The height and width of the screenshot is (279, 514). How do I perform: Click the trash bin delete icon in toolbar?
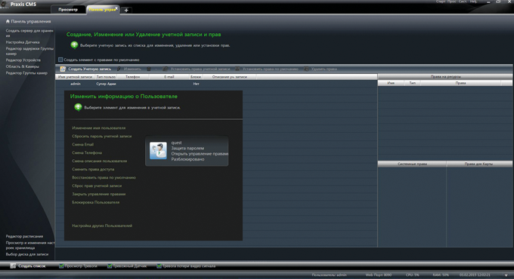tap(149, 69)
